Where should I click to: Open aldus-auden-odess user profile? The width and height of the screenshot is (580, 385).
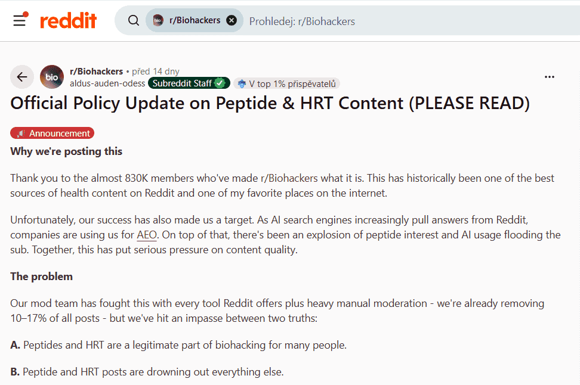(x=107, y=83)
